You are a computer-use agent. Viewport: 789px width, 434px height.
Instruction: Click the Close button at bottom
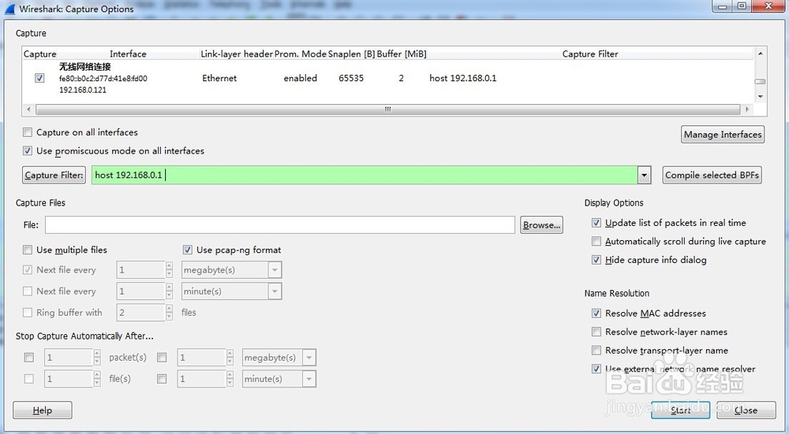tap(746, 410)
